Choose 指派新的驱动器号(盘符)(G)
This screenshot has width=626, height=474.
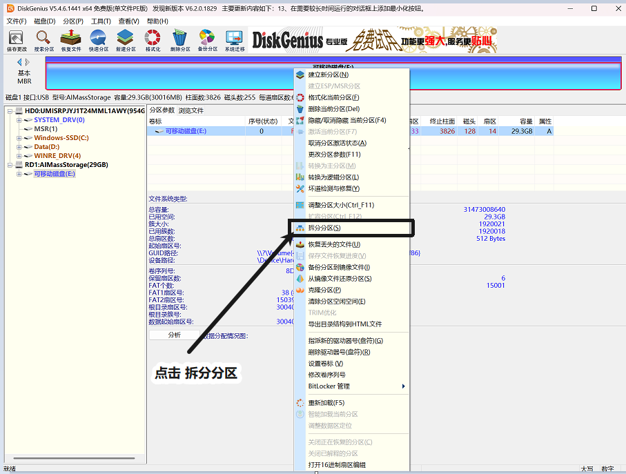[x=352, y=341]
